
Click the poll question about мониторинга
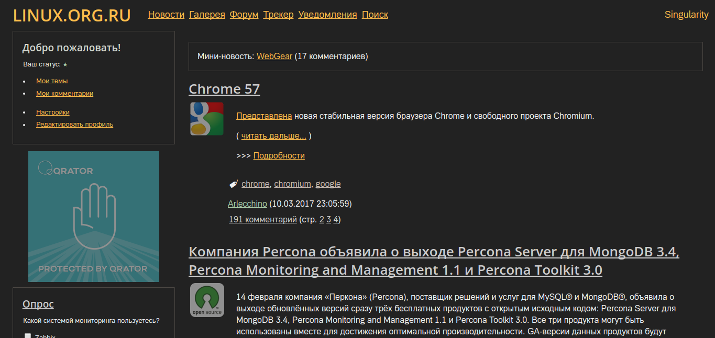(92, 321)
